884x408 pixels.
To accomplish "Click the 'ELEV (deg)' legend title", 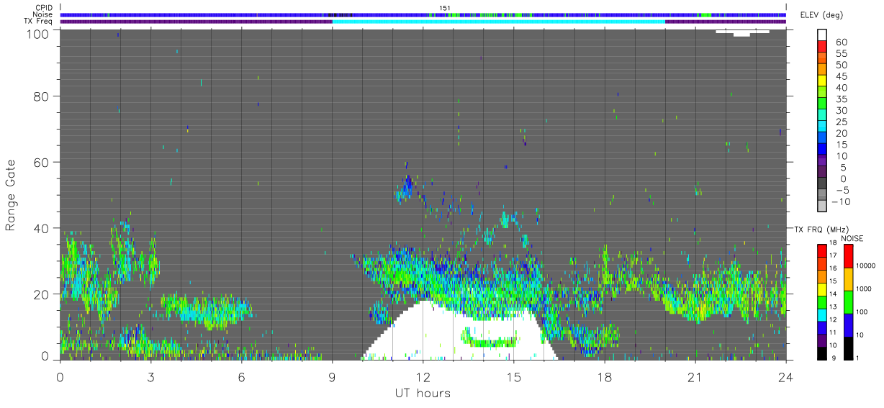I will coord(821,15).
